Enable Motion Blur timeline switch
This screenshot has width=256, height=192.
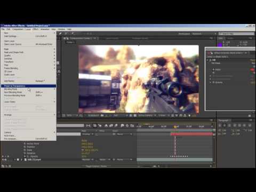116,126
